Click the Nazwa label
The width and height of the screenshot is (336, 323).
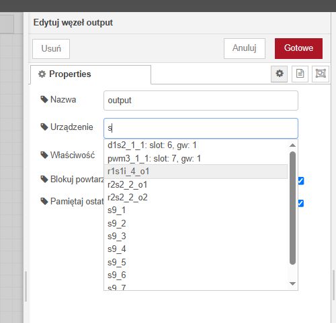pos(63,100)
